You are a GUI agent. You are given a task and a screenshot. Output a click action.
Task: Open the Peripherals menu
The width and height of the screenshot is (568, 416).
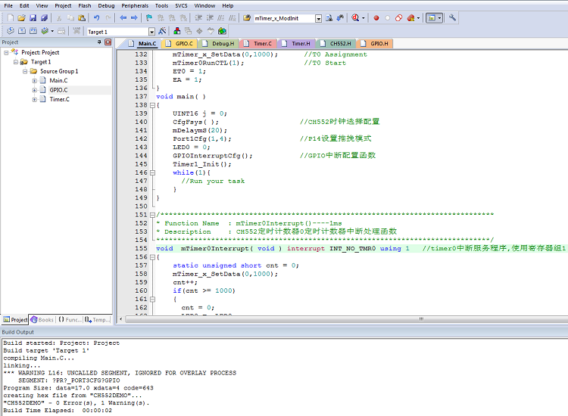tap(135, 6)
